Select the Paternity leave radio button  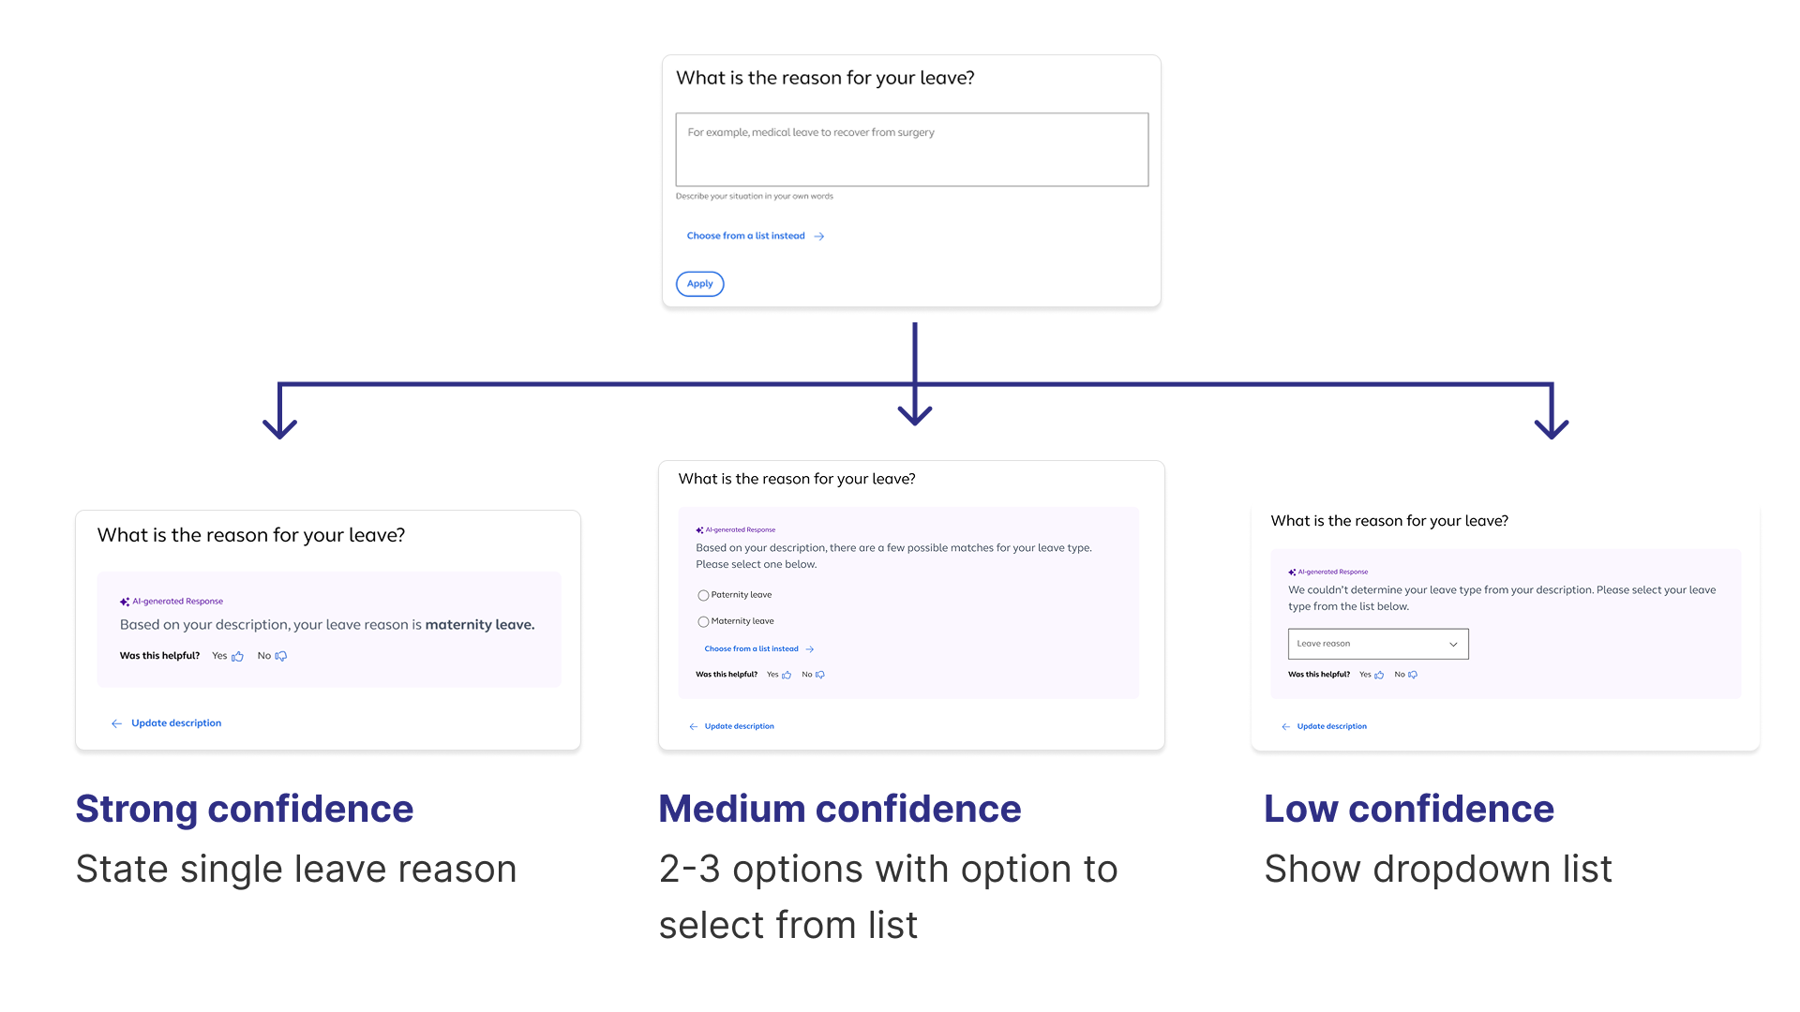pyautogui.click(x=703, y=595)
